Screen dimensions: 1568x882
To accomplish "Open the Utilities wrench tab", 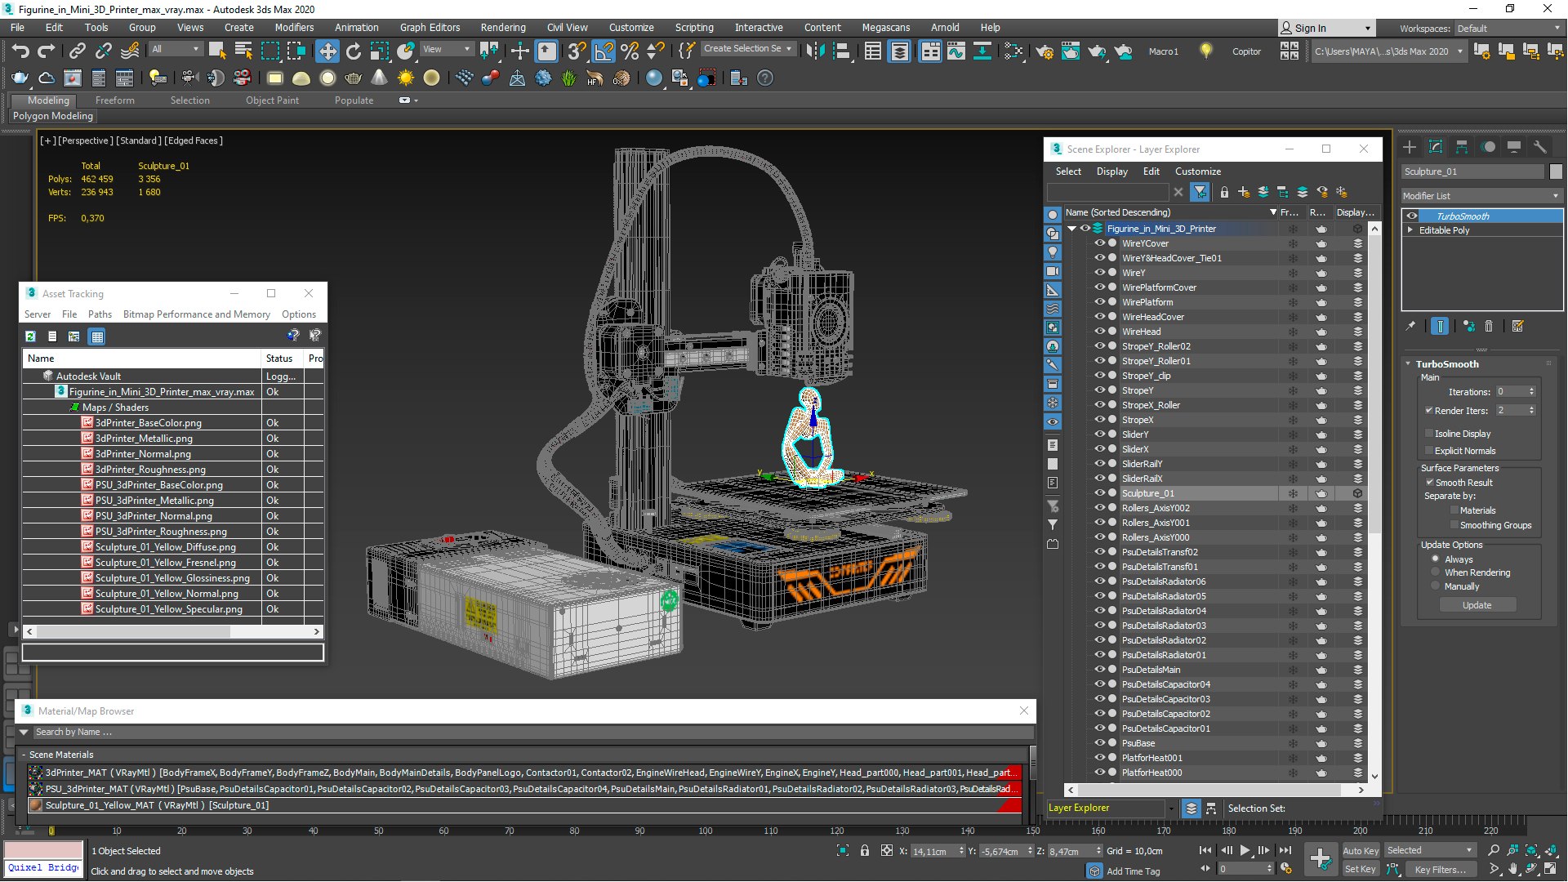I will point(1539,147).
